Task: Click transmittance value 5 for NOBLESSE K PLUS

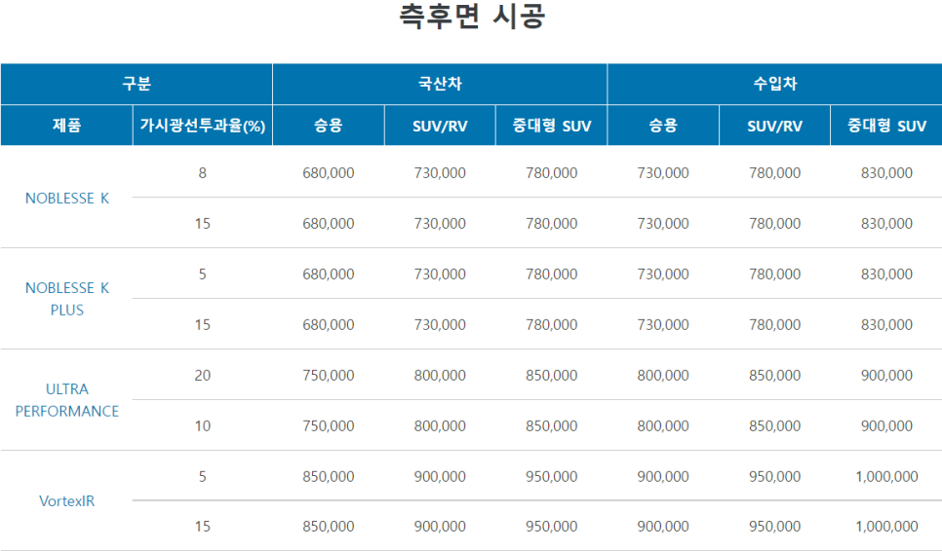Action: click(203, 275)
